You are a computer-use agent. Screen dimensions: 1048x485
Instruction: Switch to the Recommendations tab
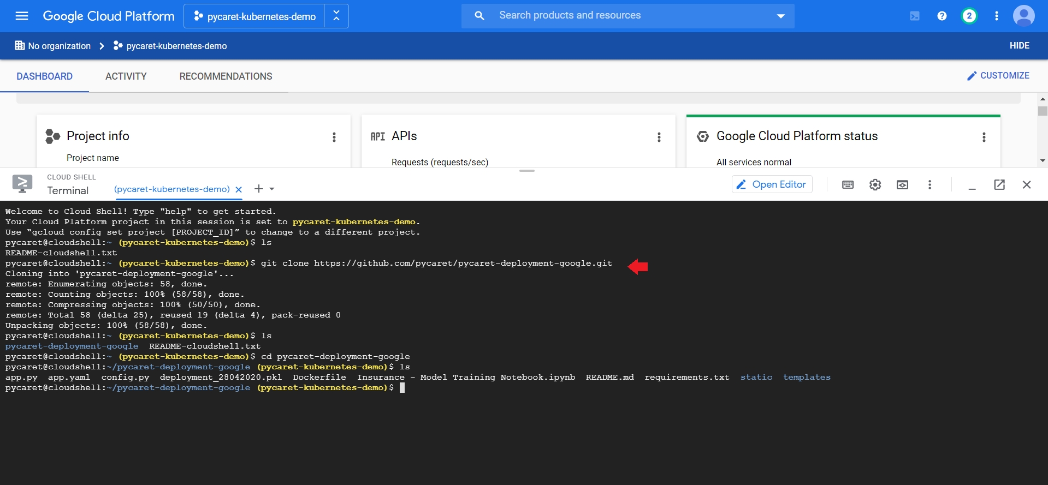226,76
